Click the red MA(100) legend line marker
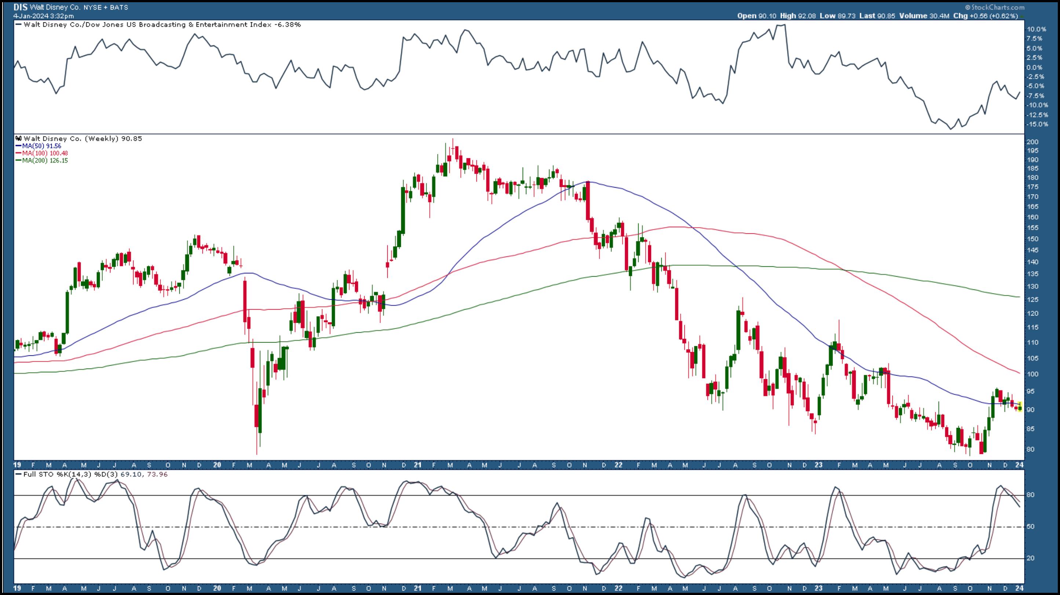This screenshot has height=595, width=1060. [18, 153]
